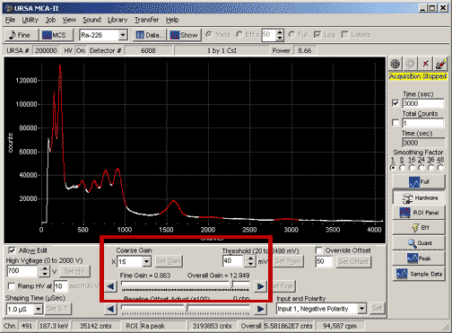Click the High Voltage input field
Image resolution: width=452 pixels, height=333 pixels.
click(x=22, y=271)
